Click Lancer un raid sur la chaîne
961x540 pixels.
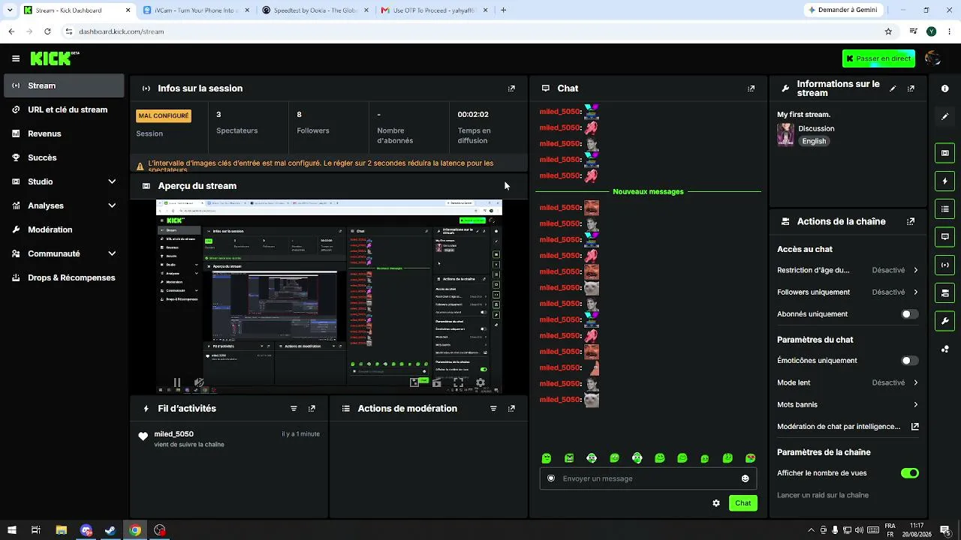coord(823,495)
